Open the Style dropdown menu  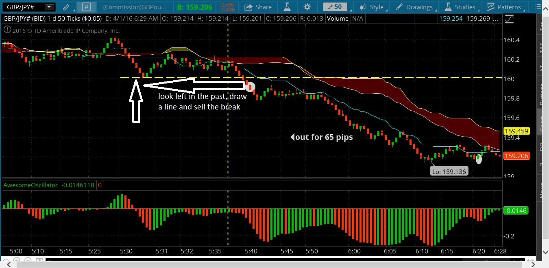click(x=372, y=7)
